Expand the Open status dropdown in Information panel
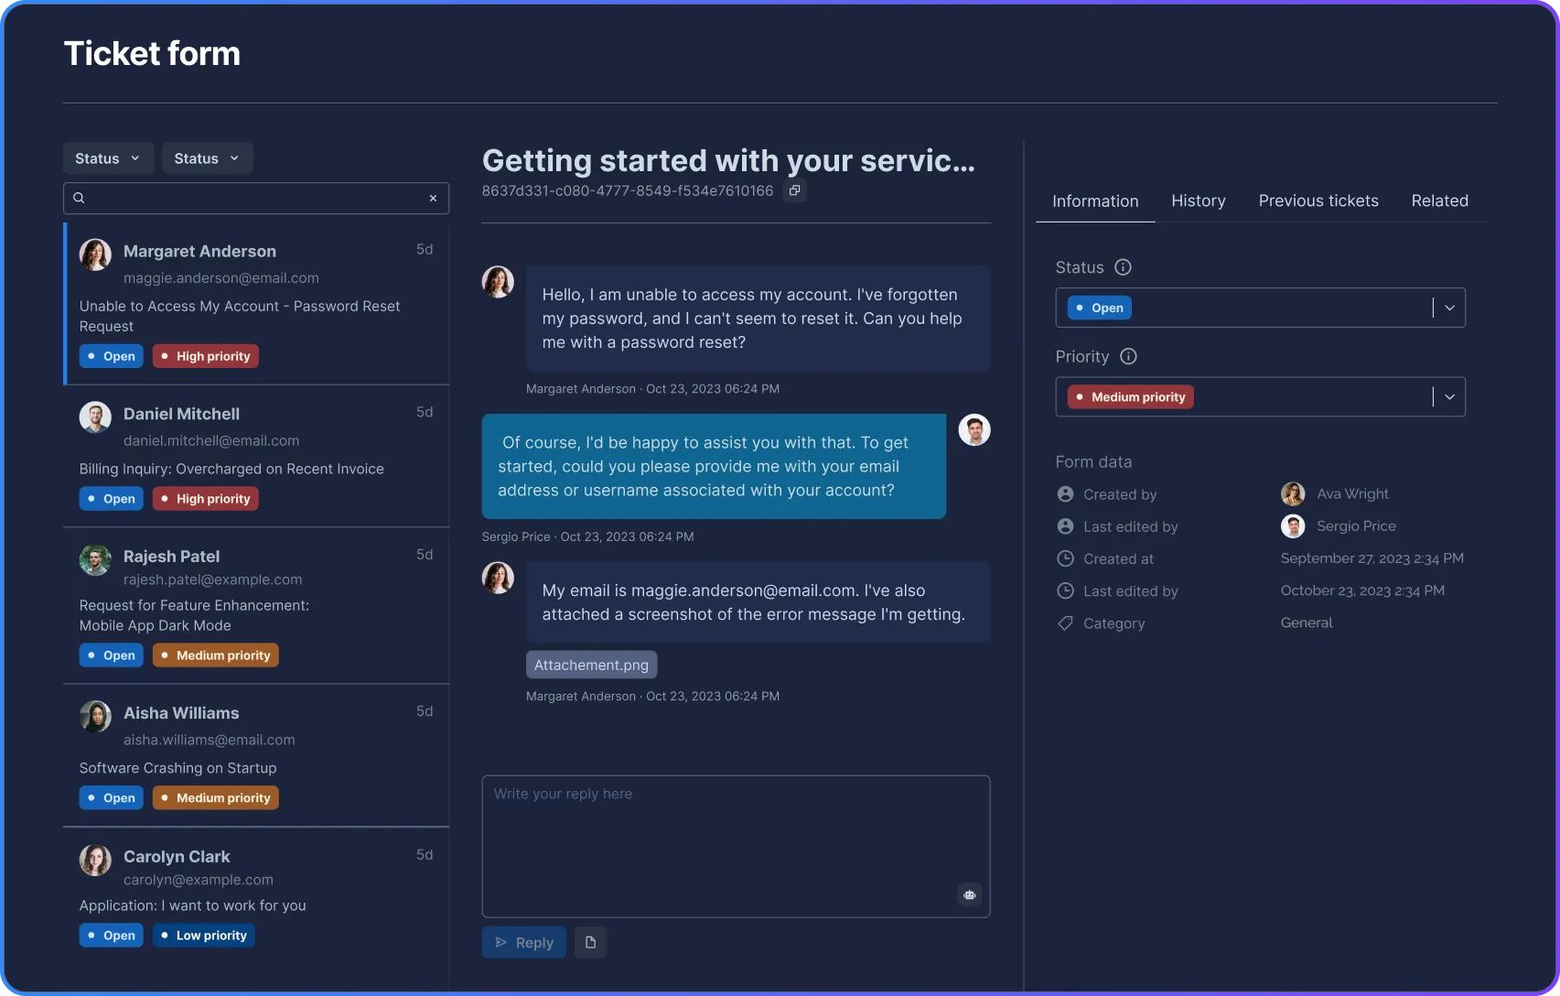The image size is (1560, 996). tap(1449, 308)
